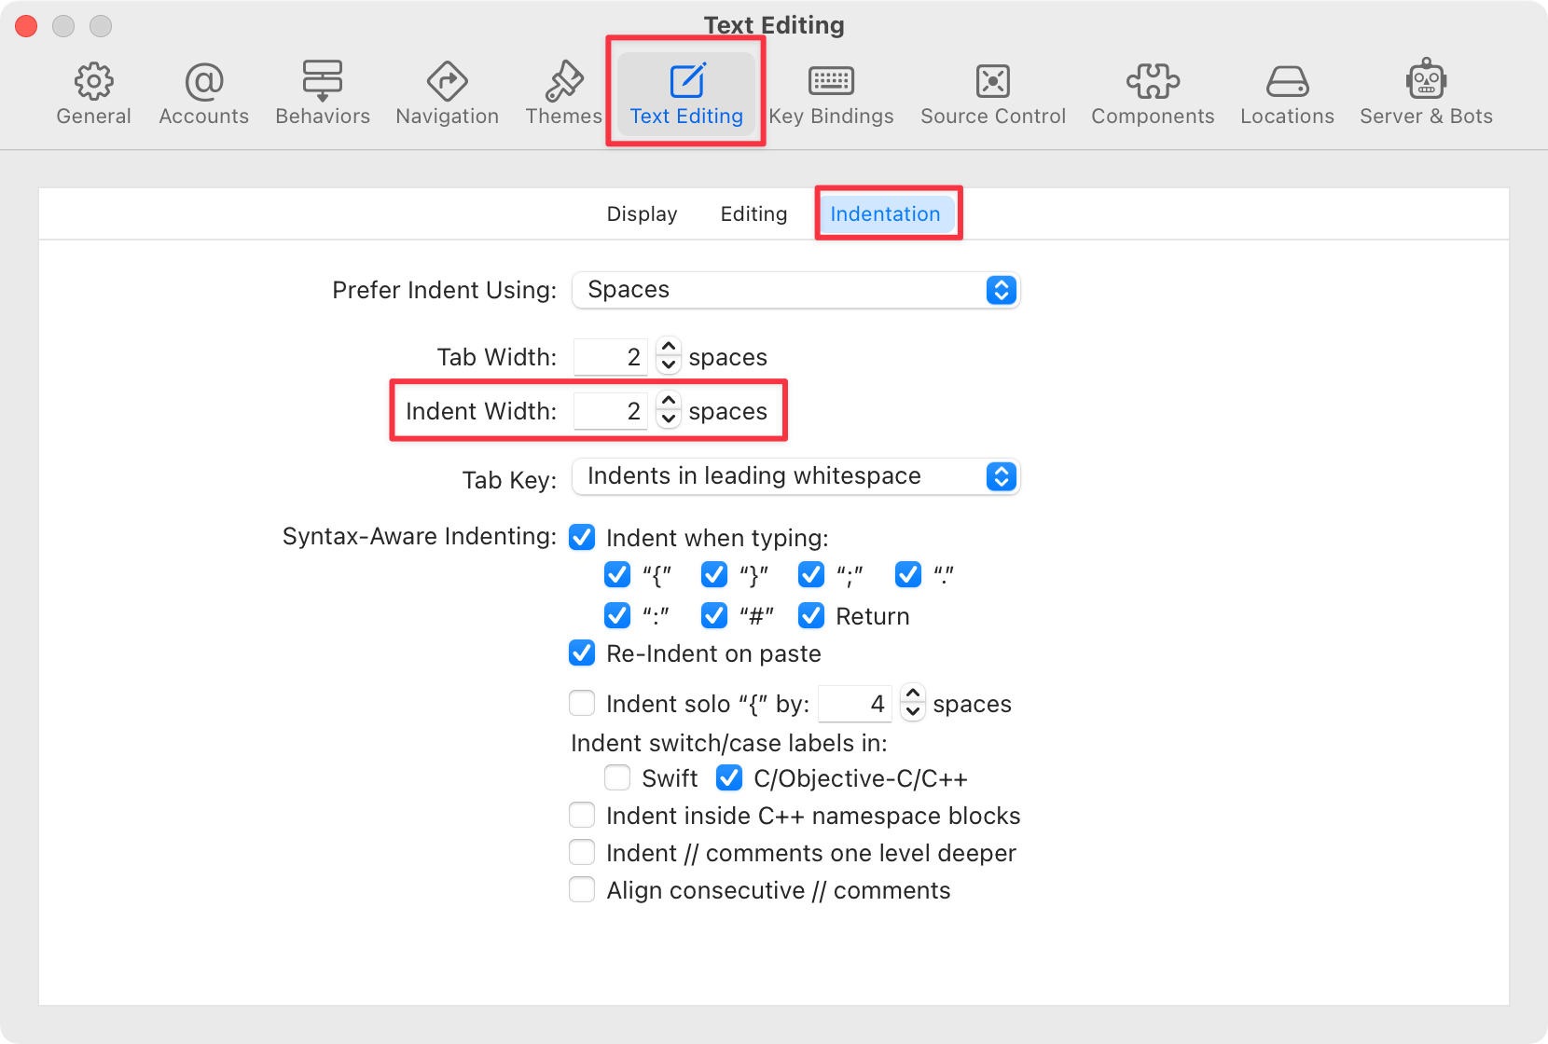Enable Align consecutive // comments
This screenshot has height=1044, width=1548.
pos(582,889)
